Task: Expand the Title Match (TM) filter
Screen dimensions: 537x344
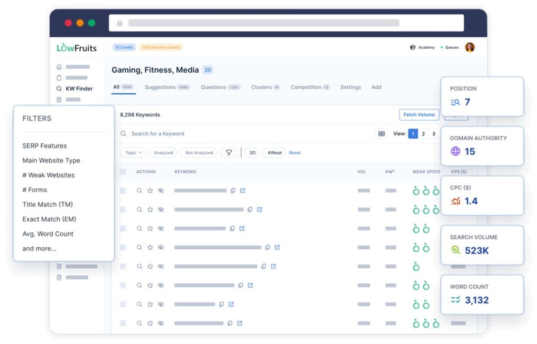Action: 48,205
